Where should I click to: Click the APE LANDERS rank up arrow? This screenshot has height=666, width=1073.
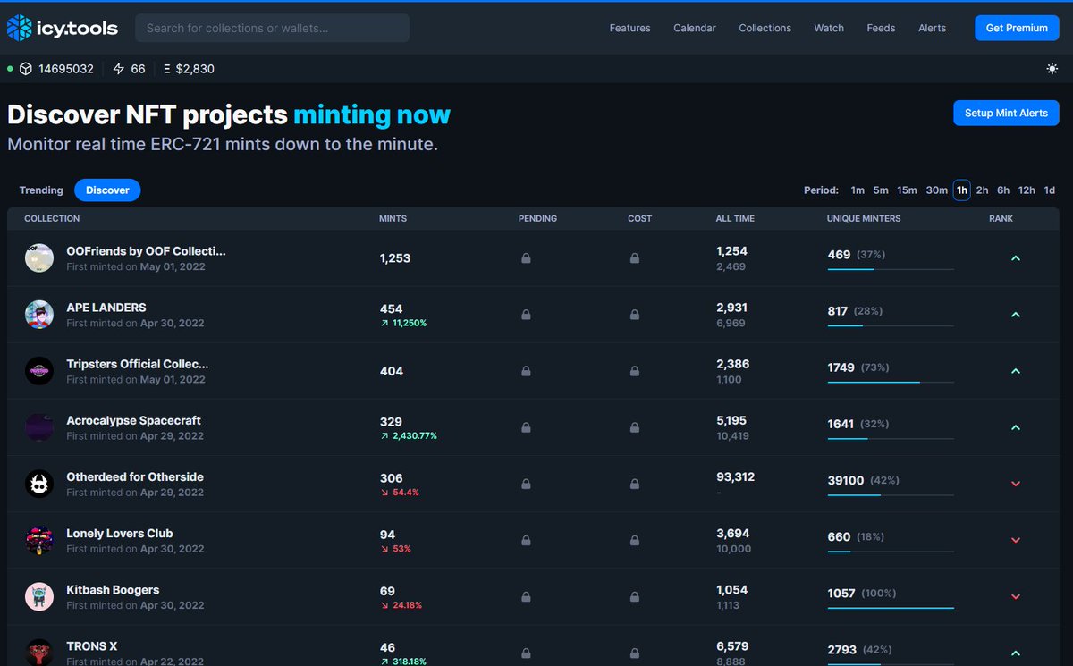(1015, 315)
